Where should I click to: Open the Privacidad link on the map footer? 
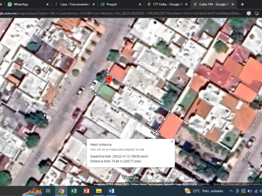[x=233, y=184]
